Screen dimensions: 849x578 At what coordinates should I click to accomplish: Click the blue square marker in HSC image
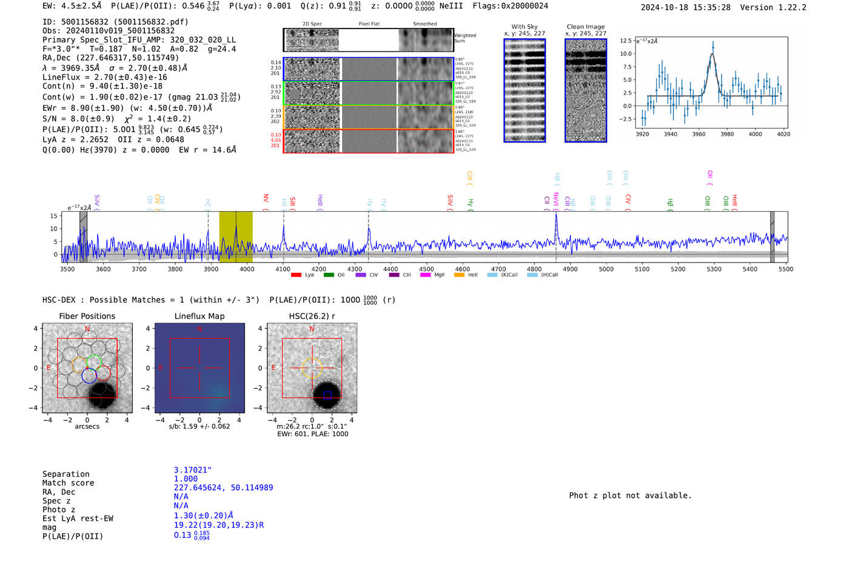pyautogui.click(x=327, y=395)
